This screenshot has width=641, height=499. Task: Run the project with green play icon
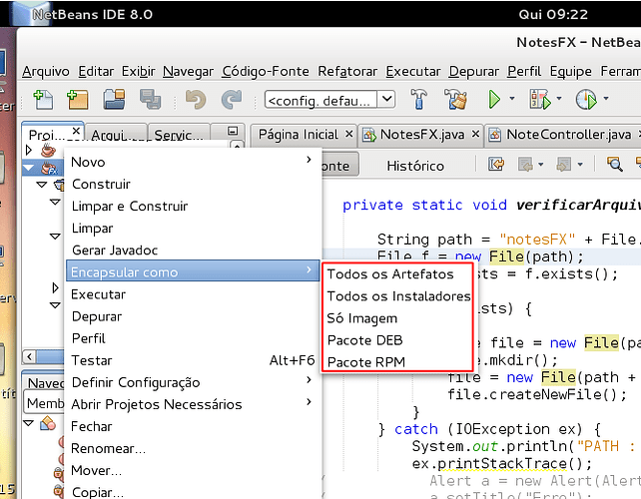pyautogui.click(x=494, y=100)
